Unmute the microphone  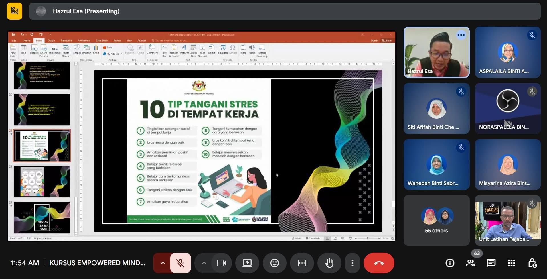point(180,263)
